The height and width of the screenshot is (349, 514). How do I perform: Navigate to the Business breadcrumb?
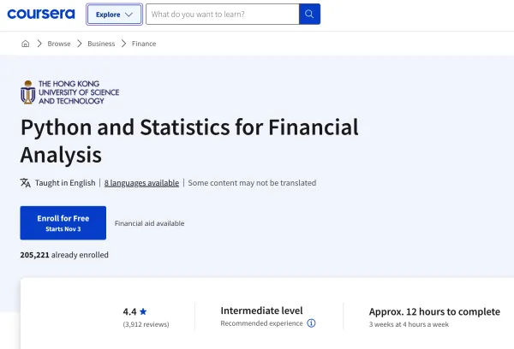click(x=101, y=44)
